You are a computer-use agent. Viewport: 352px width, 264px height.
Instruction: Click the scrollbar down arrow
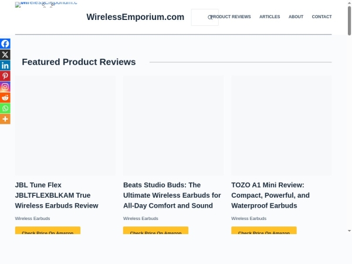tap(349, 231)
